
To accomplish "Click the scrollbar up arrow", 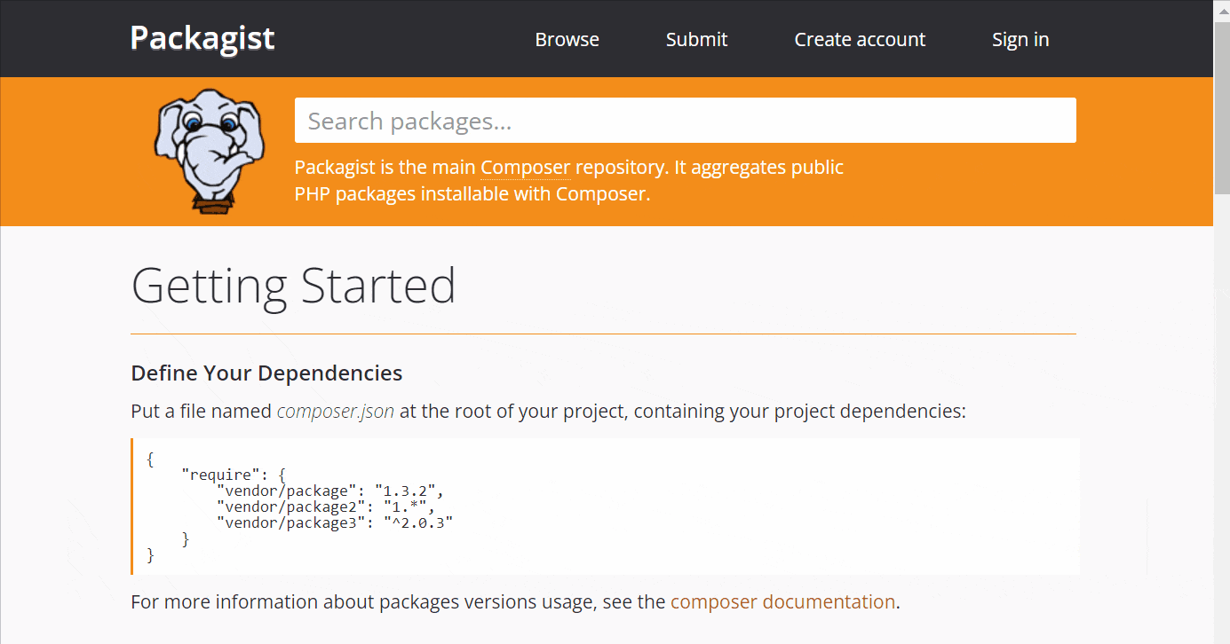I will (x=1223, y=9).
